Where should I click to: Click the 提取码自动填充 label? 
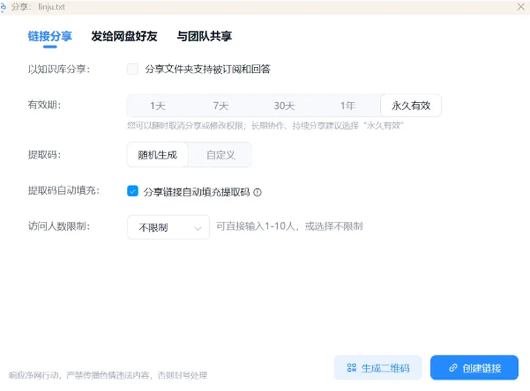63,191
